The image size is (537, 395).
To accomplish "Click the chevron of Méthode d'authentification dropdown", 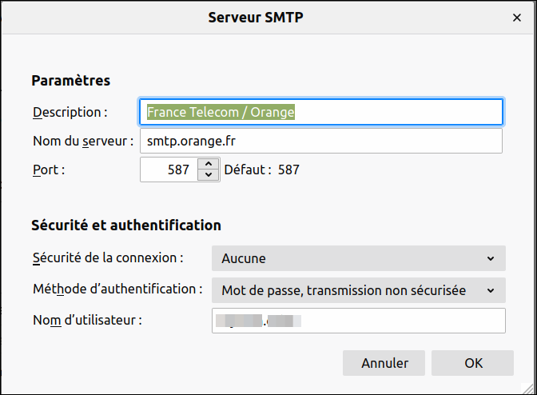I will 490,290.
